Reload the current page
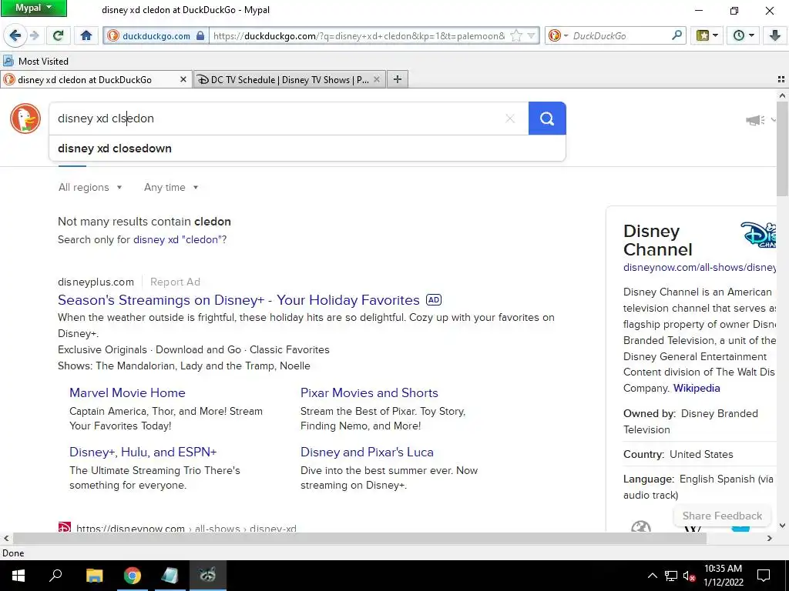The image size is (789, 591). pyautogui.click(x=59, y=35)
